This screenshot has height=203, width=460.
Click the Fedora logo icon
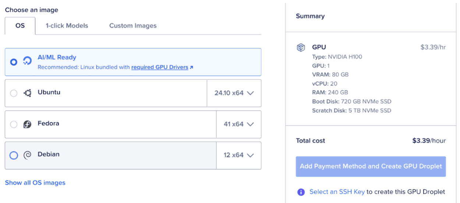point(27,124)
